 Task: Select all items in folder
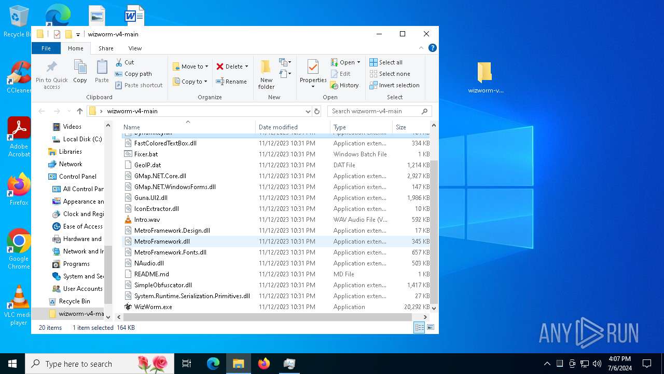pos(386,62)
